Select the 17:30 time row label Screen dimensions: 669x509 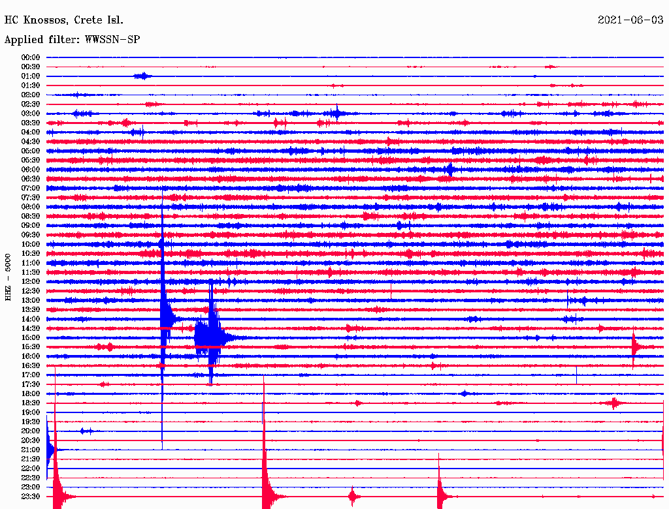[x=31, y=384]
